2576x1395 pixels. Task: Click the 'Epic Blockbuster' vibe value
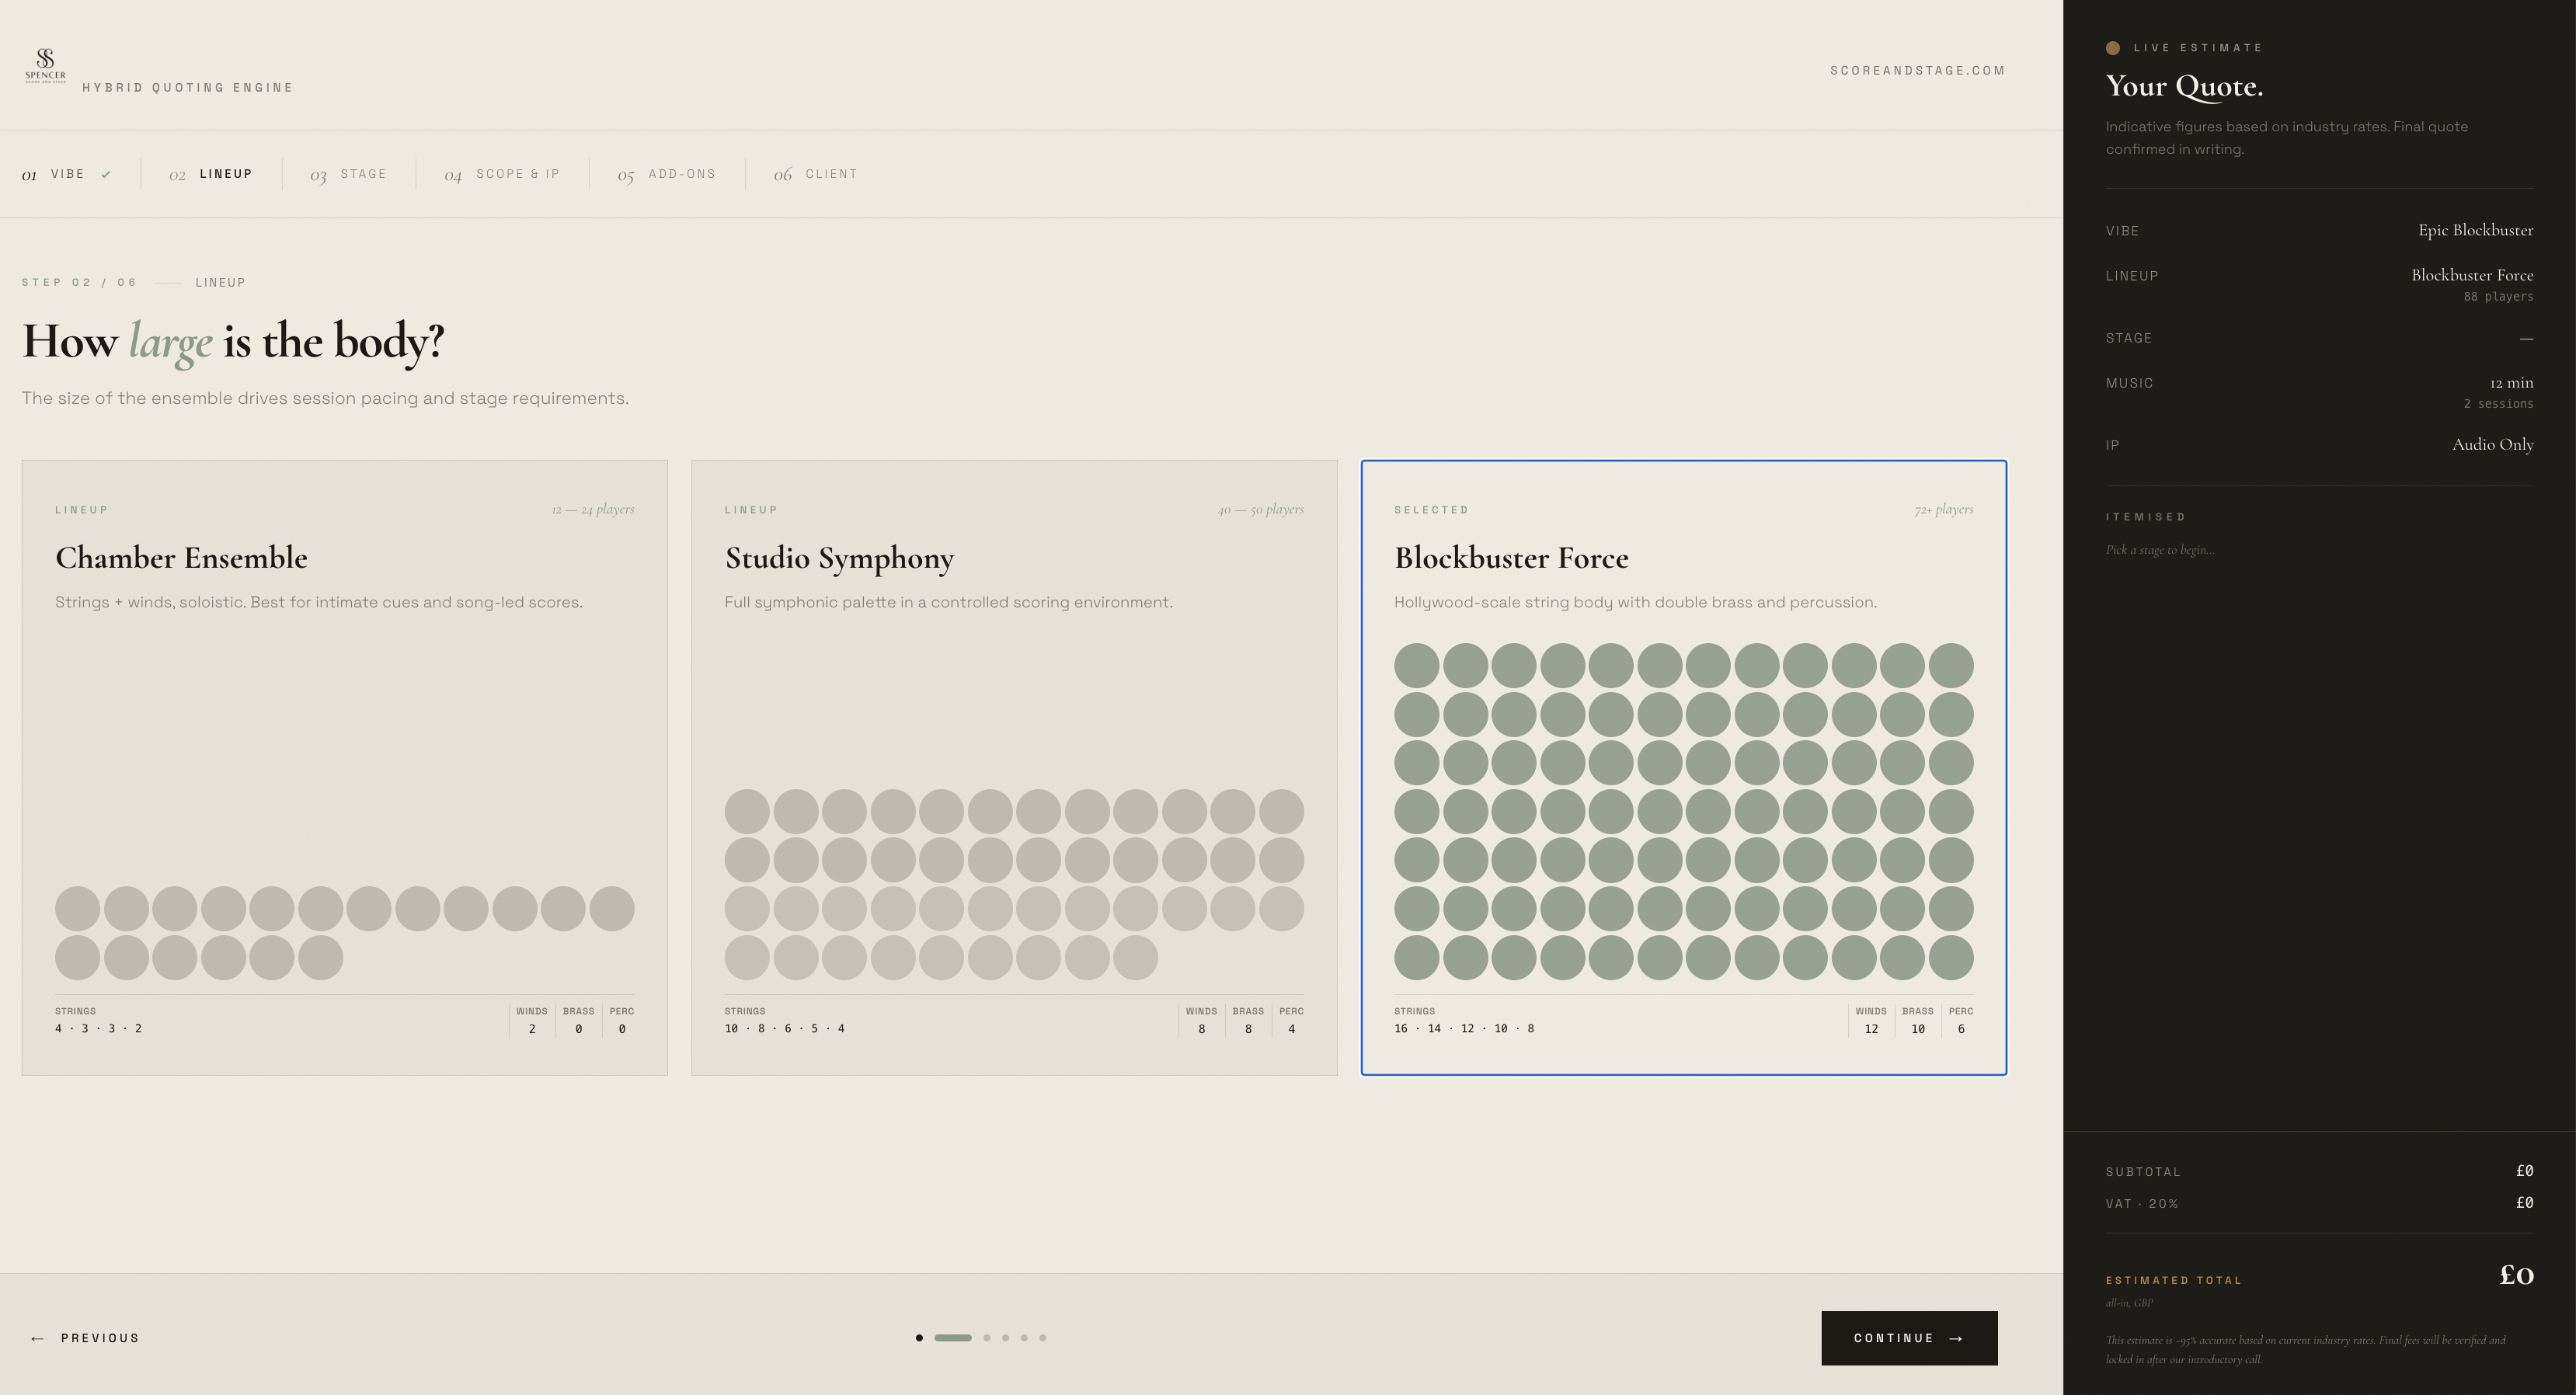[x=2476, y=230]
